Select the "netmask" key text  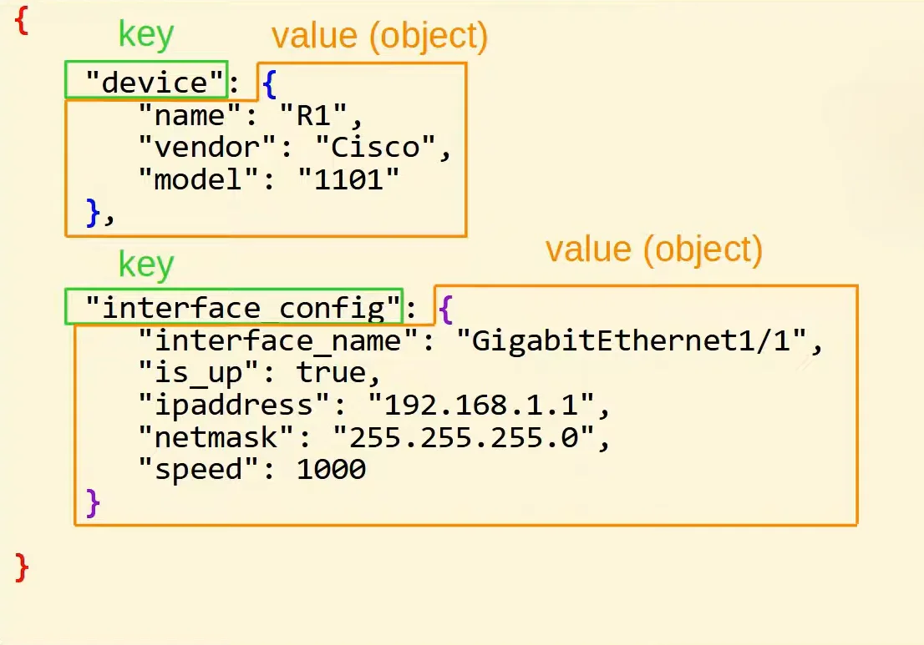tap(216, 437)
